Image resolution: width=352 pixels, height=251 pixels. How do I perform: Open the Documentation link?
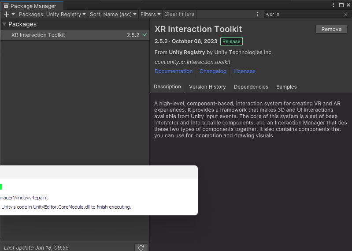click(174, 71)
